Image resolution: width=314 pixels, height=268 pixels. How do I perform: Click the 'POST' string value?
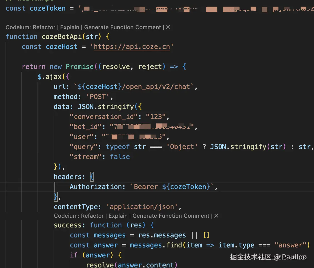pos(98,97)
